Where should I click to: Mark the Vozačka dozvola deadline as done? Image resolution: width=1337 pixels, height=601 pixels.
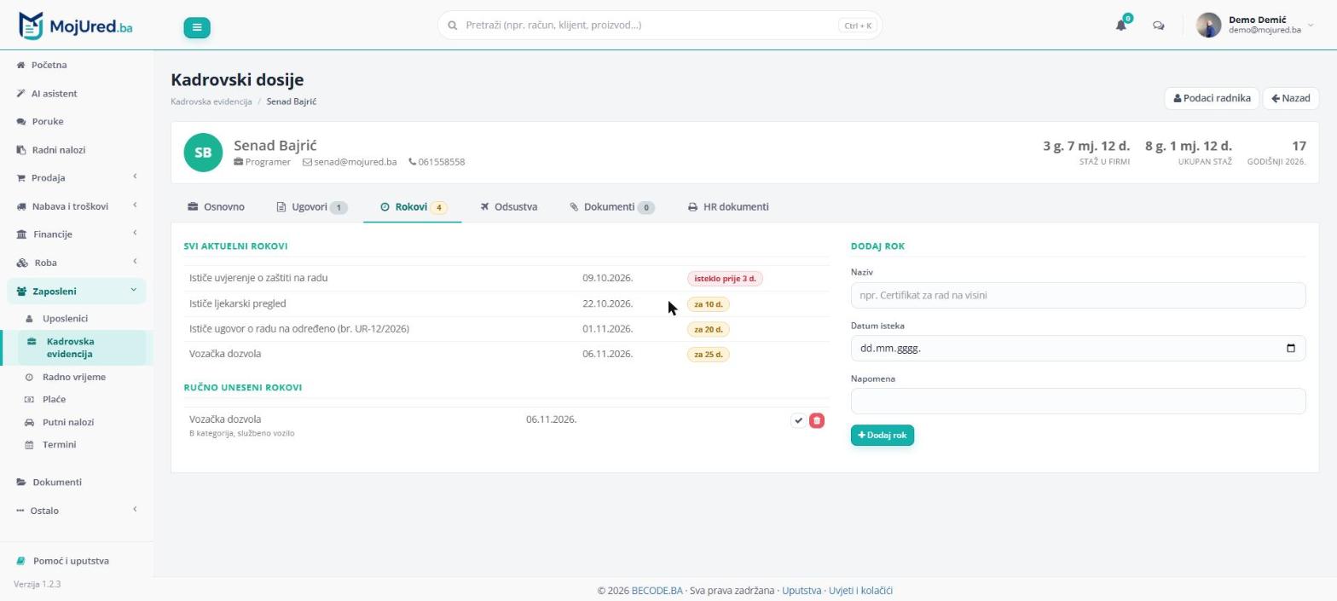(x=798, y=420)
